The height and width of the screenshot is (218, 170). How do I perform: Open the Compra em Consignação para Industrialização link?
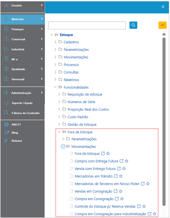pyautogui.click(x=110, y=214)
